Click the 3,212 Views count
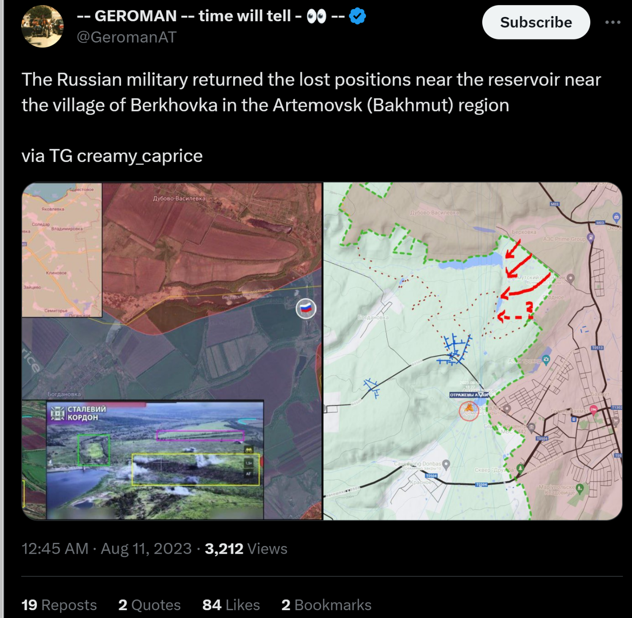 click(x=246, y=549)
